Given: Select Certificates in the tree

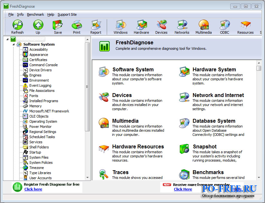Looking at the screenshot, I should (38, 60).
